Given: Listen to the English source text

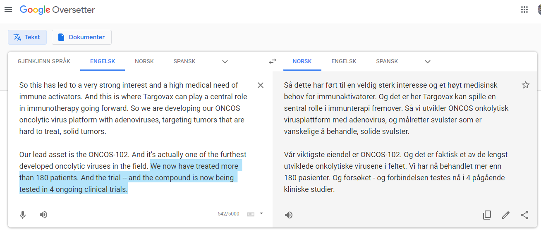Looking at the screenshot, I should click(x=43, y=215).
